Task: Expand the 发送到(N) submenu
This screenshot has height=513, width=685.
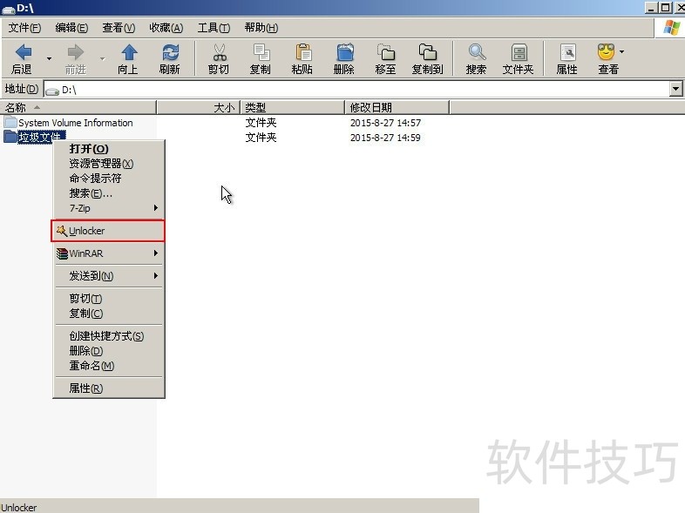Action: pos(108,276)
